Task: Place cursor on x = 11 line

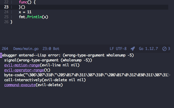Action: [25, 12]
